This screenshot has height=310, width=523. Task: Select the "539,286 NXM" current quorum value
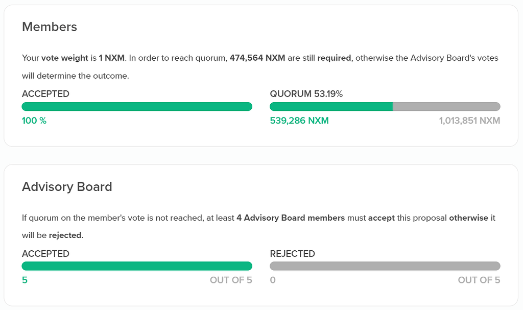299,121
